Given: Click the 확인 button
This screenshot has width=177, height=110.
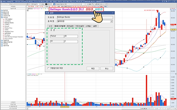Looking at the screenshot, I should [93, 69].
